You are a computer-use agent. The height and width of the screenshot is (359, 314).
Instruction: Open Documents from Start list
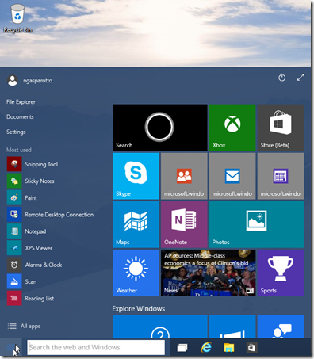pyautogui.click(x=20, y=116)
